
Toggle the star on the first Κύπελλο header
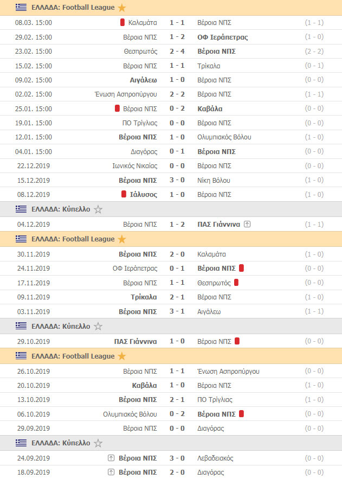pos(98,209)
